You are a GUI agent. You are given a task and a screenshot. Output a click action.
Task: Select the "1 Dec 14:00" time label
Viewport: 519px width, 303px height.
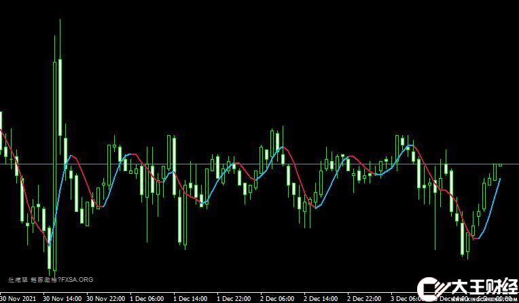click(191, 298)
